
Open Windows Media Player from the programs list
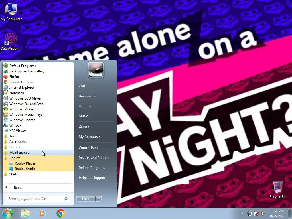38,114
